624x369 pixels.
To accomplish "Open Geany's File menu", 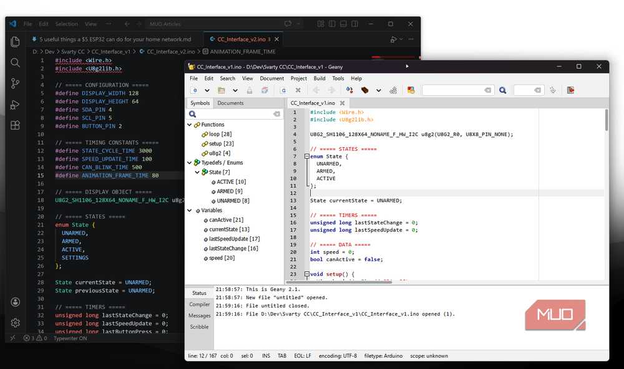I will tap(194, 79).
